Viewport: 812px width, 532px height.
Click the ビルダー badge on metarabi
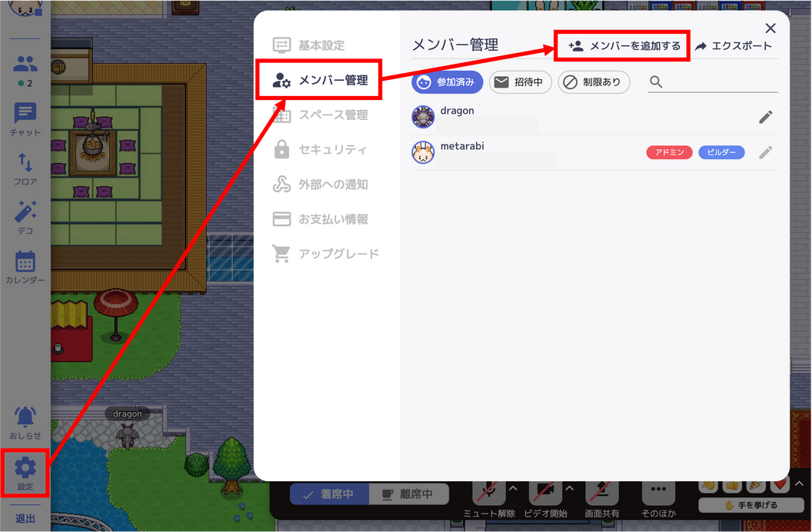(721, 152)
